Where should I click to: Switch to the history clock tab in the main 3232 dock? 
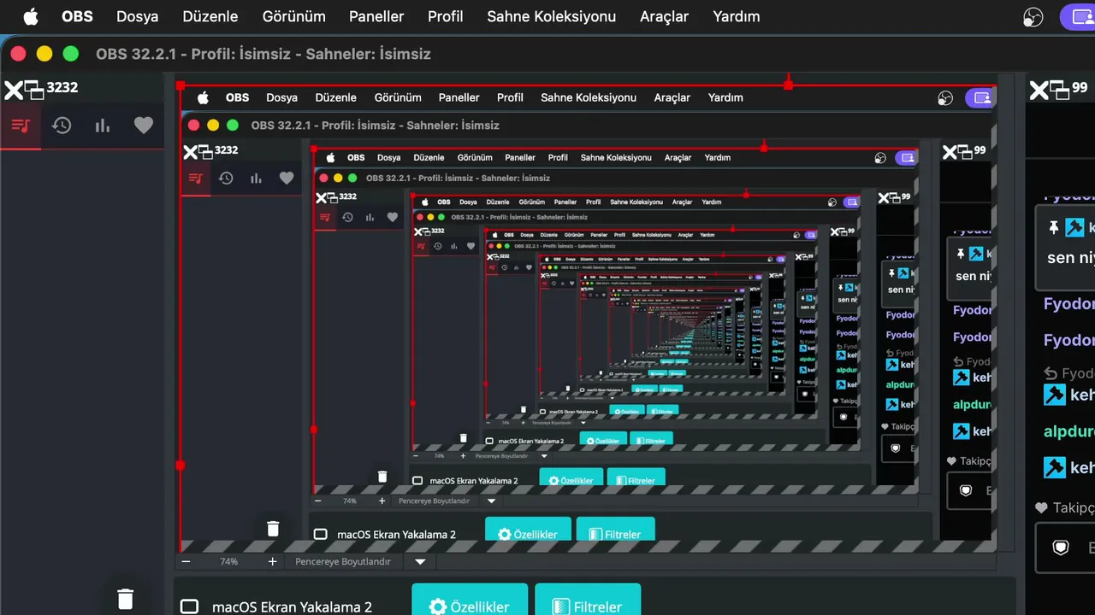point(62,126)
